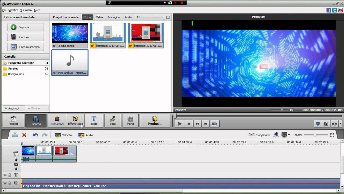Click the audio mixer speaker icon in the timeline toolbar
The width and height of the screenshot is (344, 194).
[276, 135]
